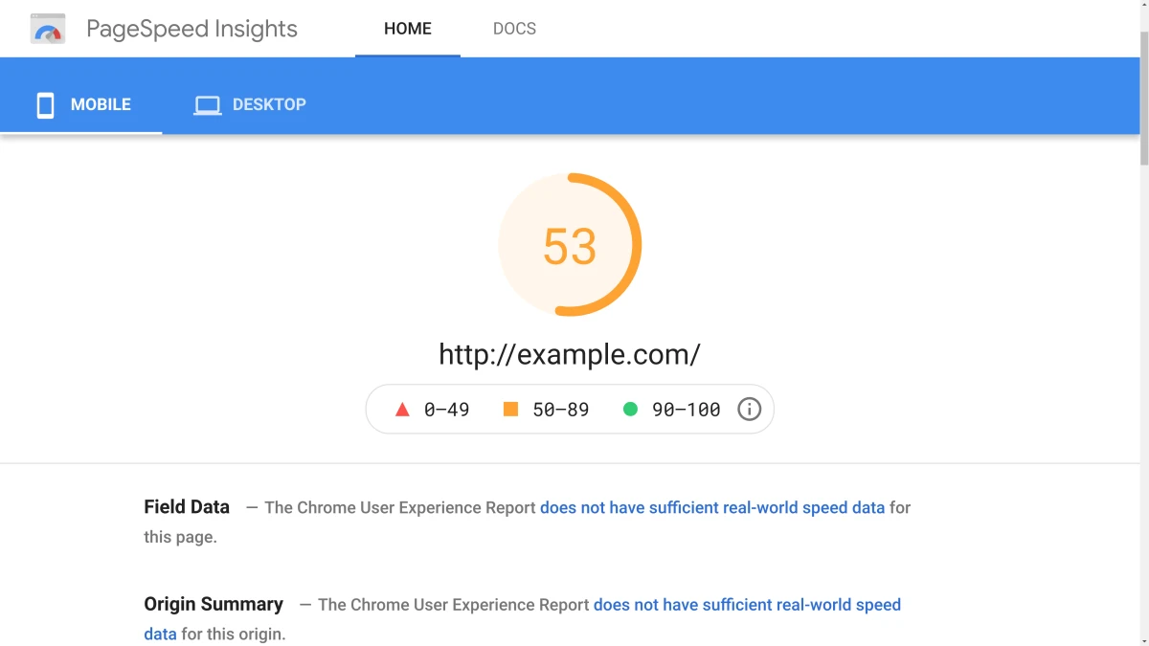The width and height of the screenshot is (1149, 646).
Task: Open the score ranges info icon
Action: 749,409
